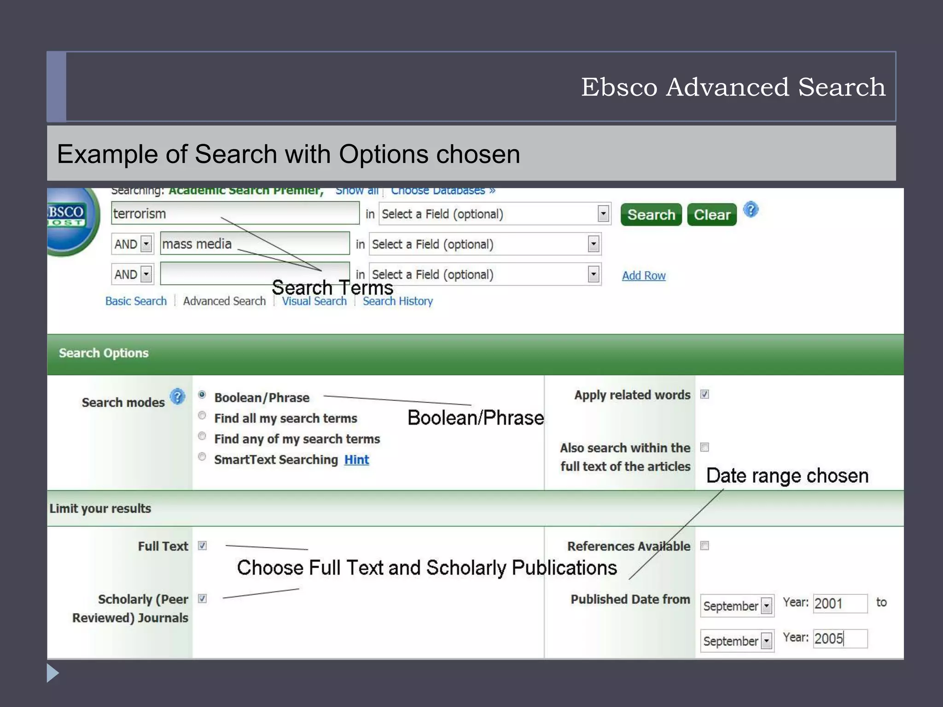Click the end Year field showing 2005
The image size is (943, 707).
click(840, 639)
